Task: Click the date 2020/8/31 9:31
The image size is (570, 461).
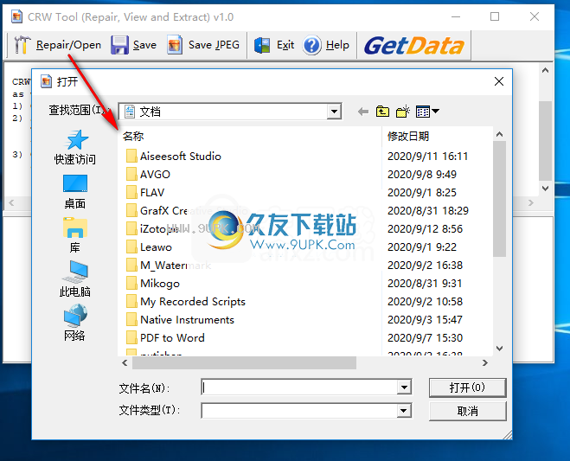Action: (425, 284)
